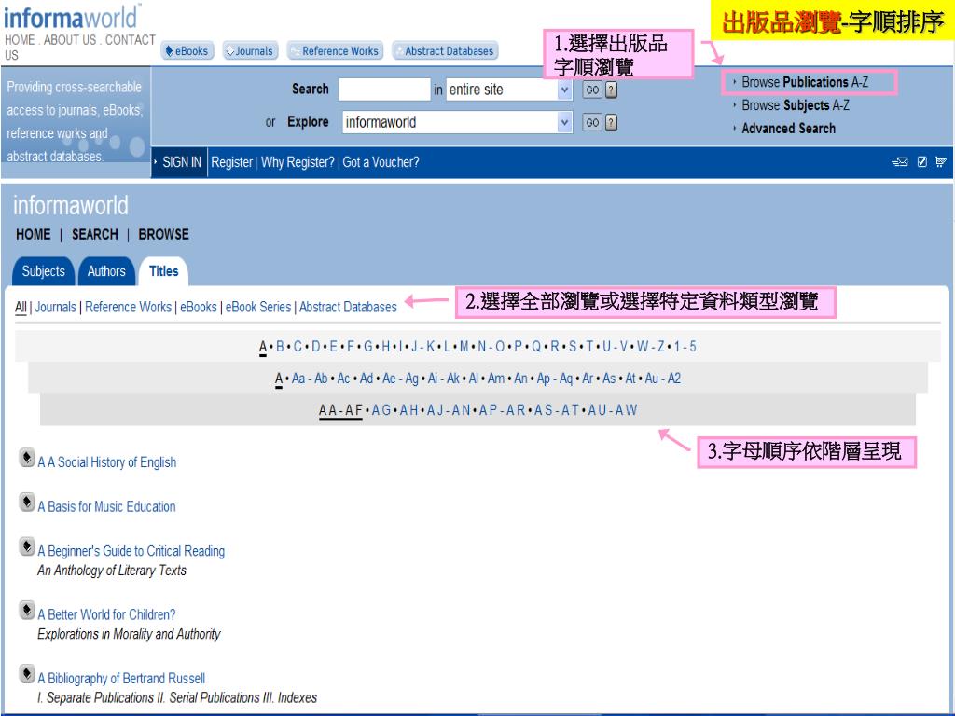Viewport: 955px width, 716px height.
Task: Open eBooks section button
Action: point(187,51)
